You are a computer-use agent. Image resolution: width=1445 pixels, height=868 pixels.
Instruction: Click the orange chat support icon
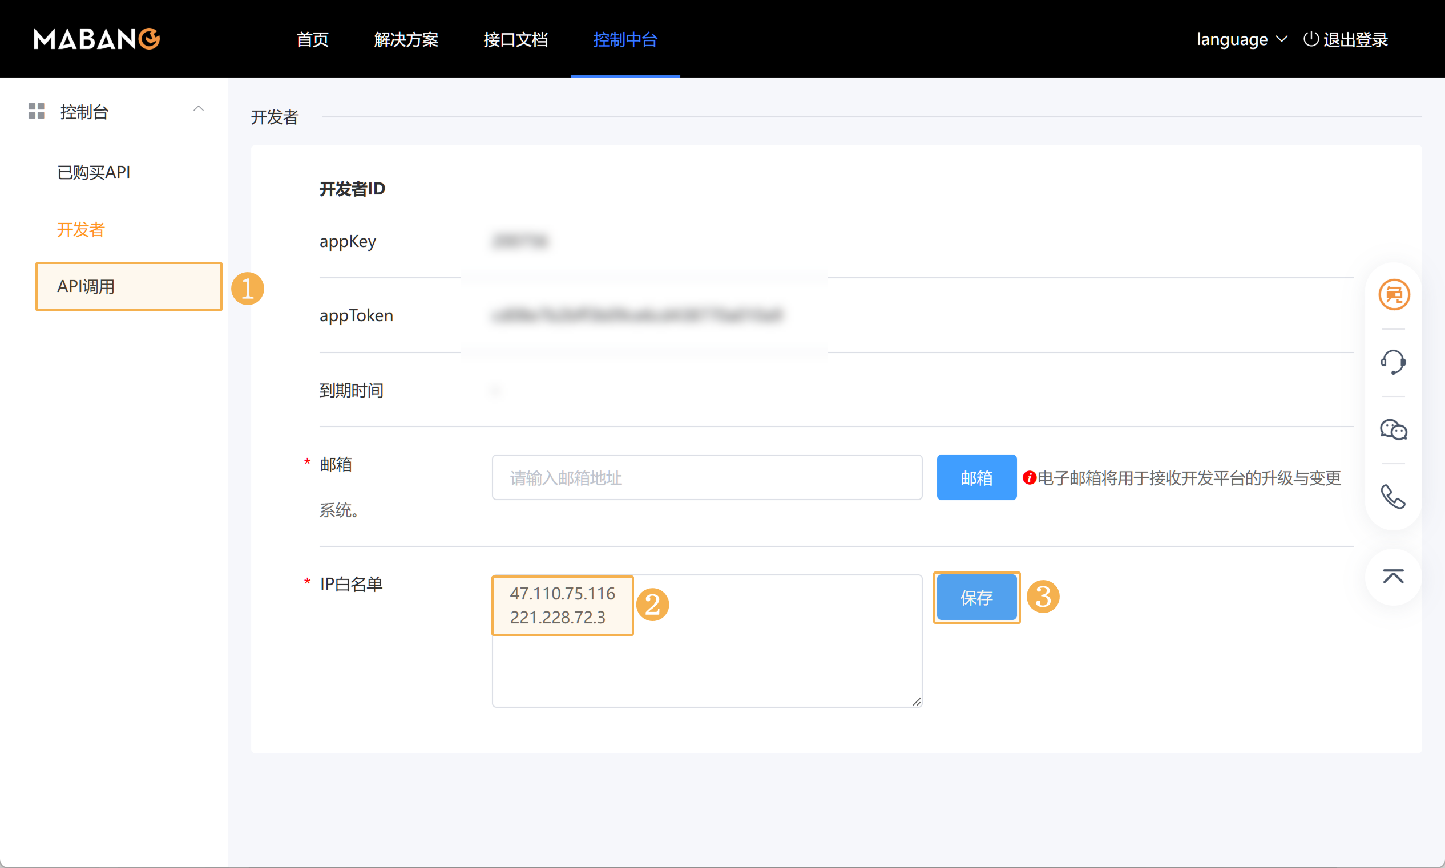click(x=1394, y=294)
